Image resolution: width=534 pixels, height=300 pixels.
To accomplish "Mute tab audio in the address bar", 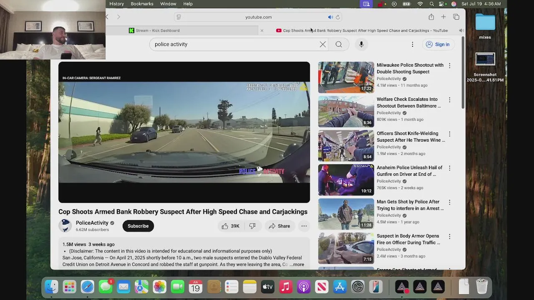I will (x=330, y=17).
